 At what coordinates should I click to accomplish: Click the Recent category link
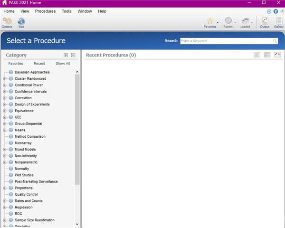[x=39, y=63]
